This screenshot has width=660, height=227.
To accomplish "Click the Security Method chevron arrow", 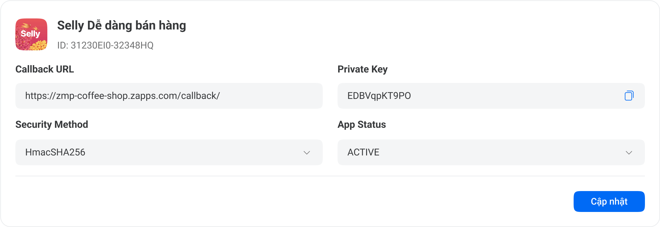I will [306, 153].
